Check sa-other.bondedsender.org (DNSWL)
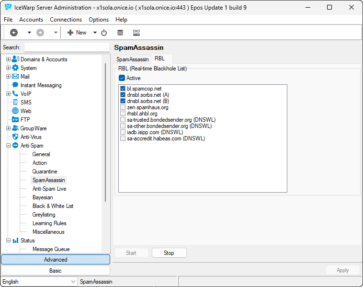Screen dimensions: 363x287 point(123,126)
